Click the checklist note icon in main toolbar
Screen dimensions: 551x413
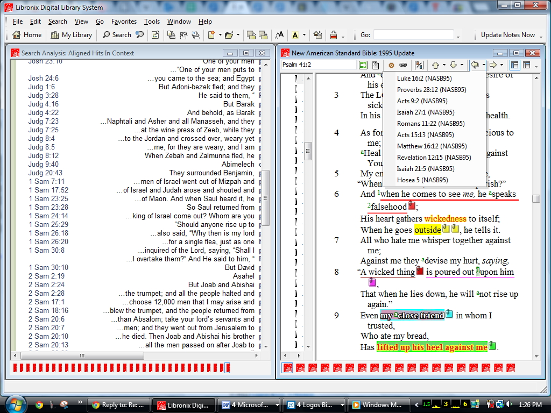pyautogui.click(x=156, y=35)
